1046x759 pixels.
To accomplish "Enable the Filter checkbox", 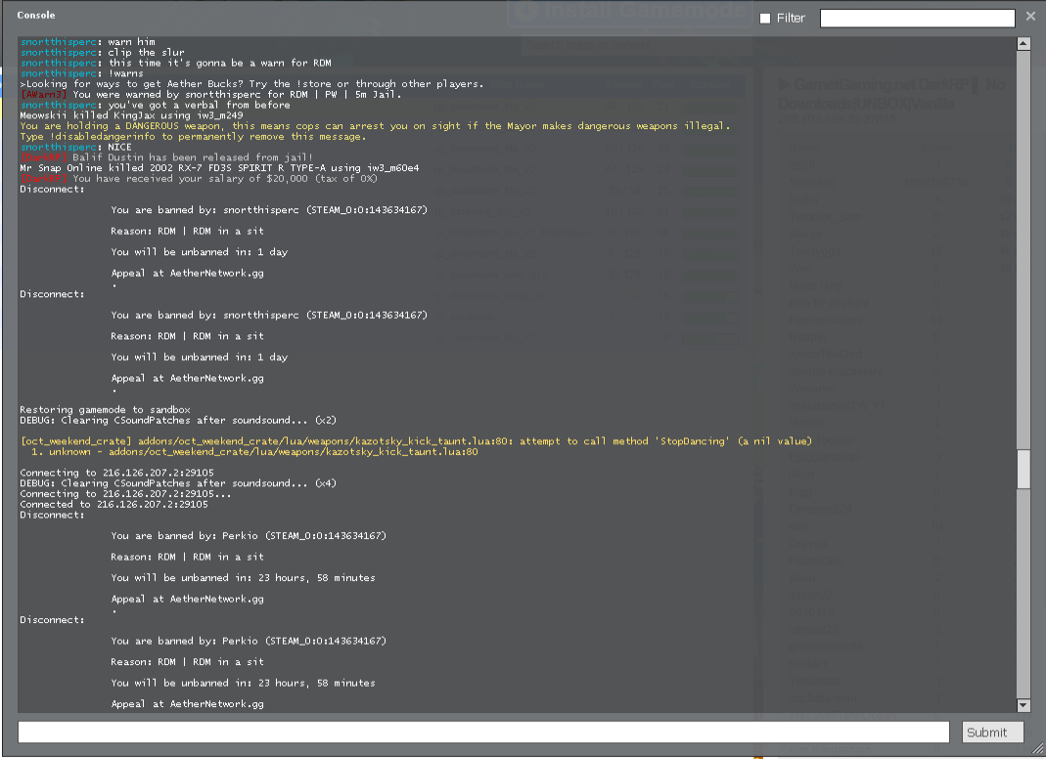I will click(x=765, y=19).
